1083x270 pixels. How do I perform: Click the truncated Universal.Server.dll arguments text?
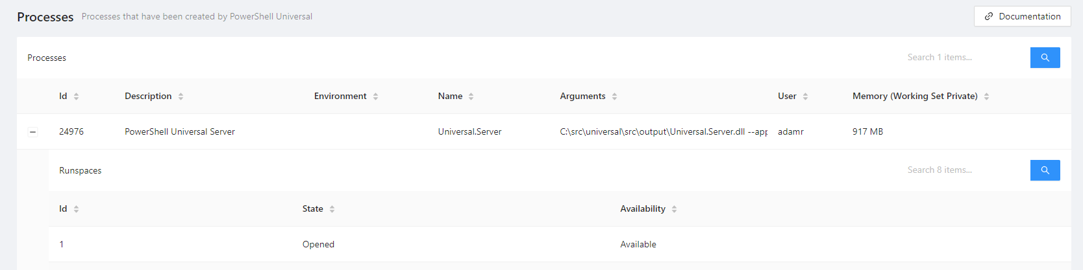(663, 131)
